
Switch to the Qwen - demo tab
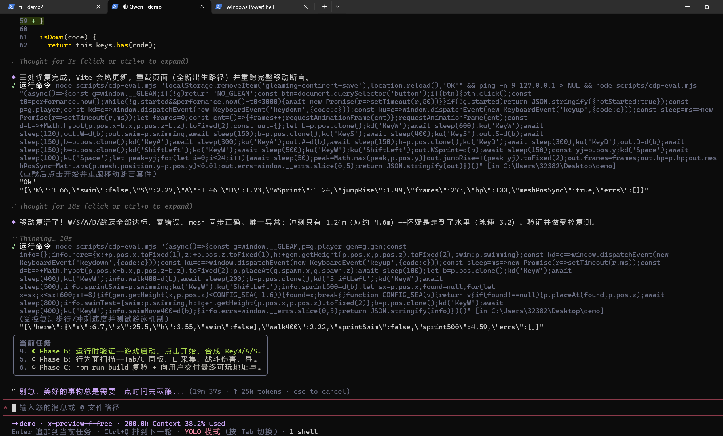click(x=159, y=7)
